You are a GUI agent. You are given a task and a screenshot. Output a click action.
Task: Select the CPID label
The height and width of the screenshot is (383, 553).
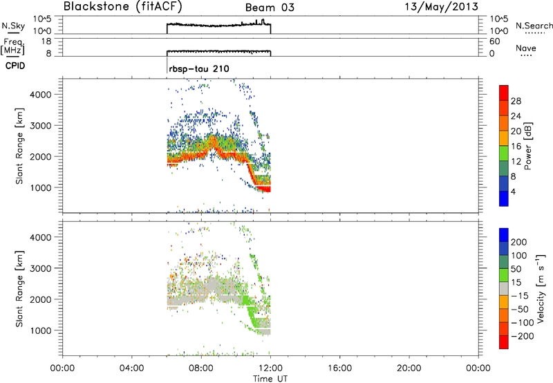coord(15,66)
